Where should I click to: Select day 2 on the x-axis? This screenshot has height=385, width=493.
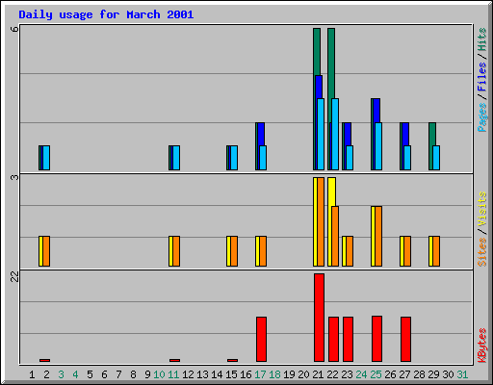tap(46, 374)
